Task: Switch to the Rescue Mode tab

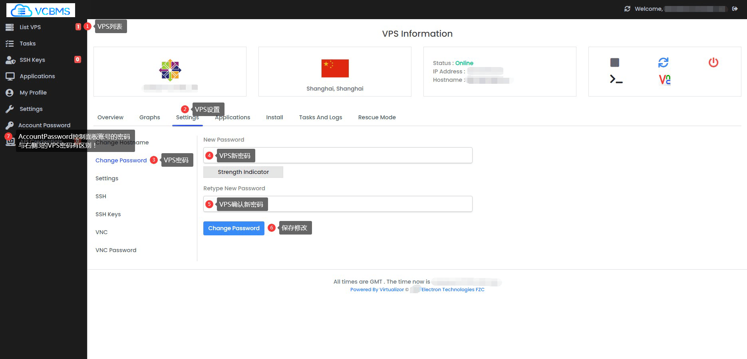Action: coord(377,117)
